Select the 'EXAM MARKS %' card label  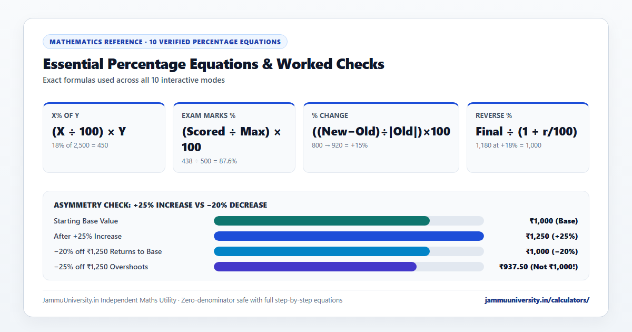click(x=209, y=115)
